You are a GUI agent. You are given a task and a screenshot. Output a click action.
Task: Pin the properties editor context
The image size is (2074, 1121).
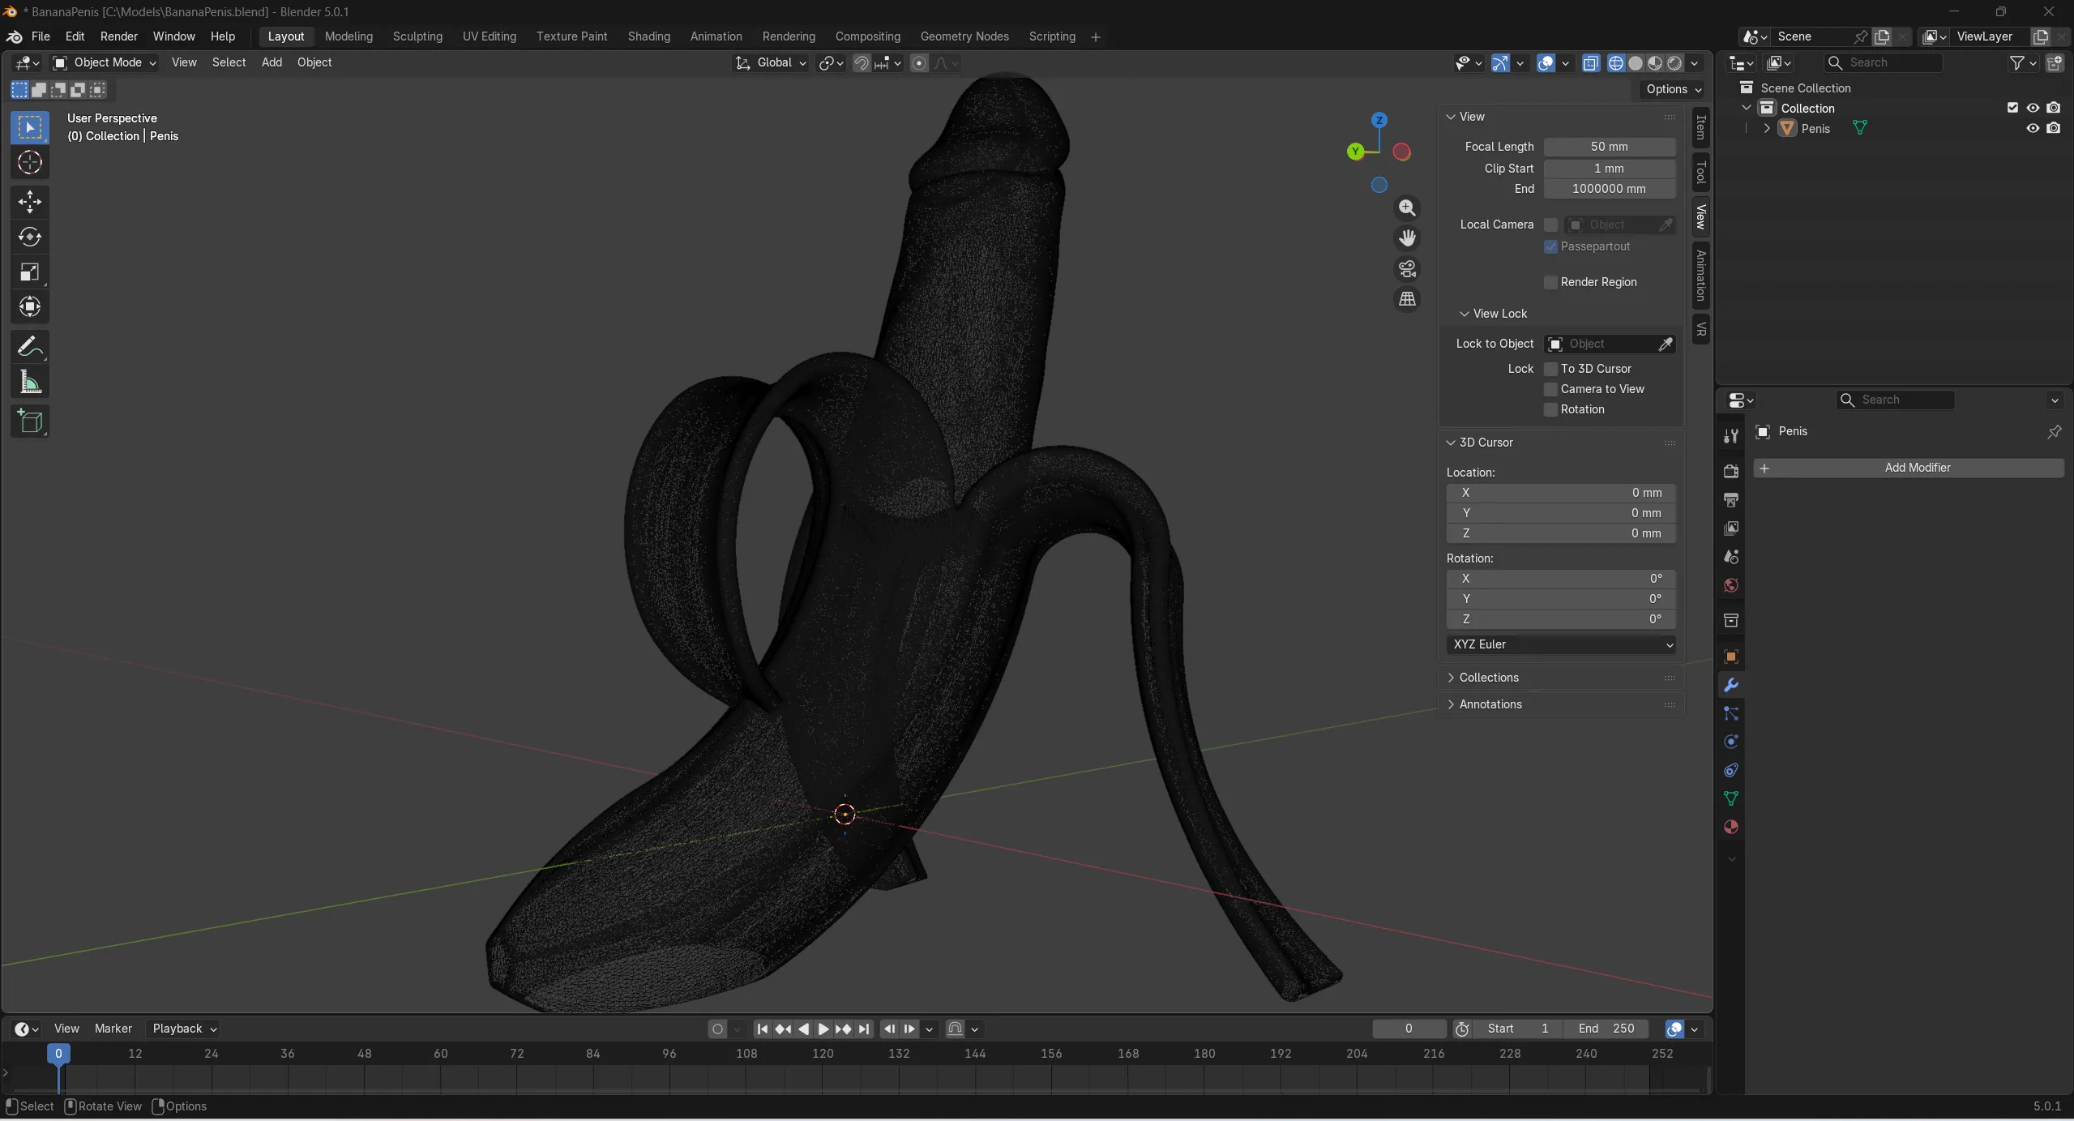[2054, 432]
